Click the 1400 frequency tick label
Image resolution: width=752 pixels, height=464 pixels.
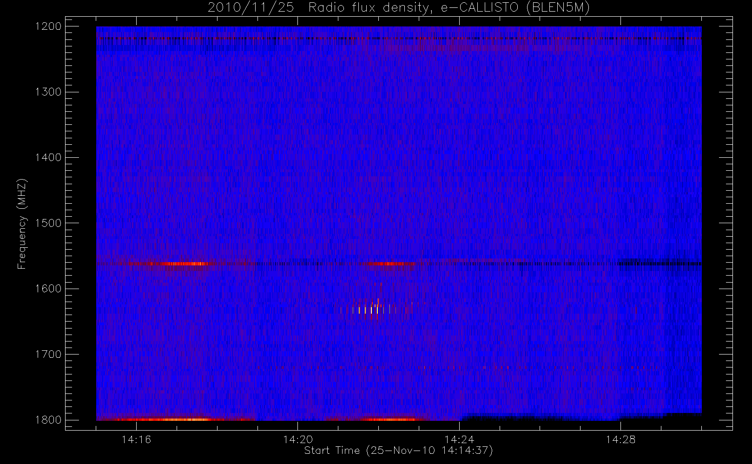pyautogui.click(x=48, y=157)
